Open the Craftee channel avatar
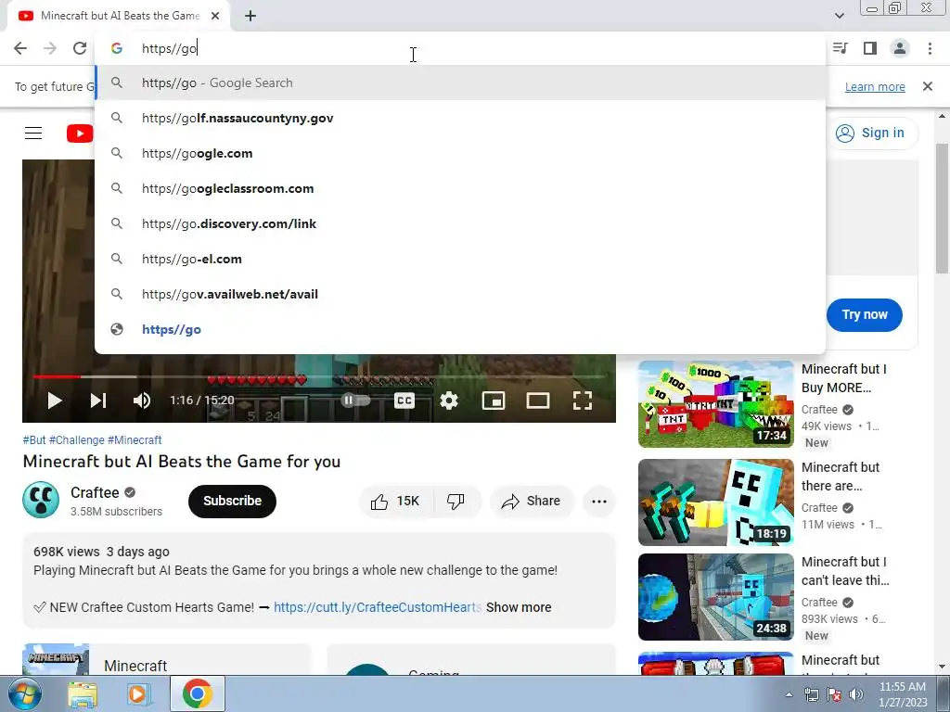The image size is (950, 712). [x=41, y=500]
